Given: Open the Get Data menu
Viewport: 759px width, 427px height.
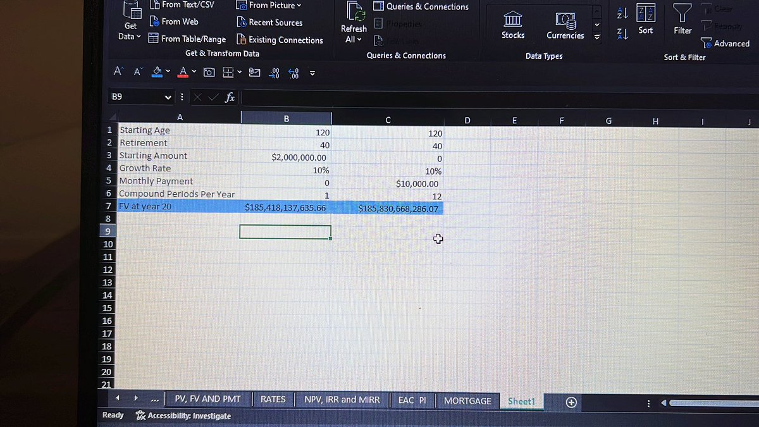Looking at the screenshot, I should [x=130, y=22].
